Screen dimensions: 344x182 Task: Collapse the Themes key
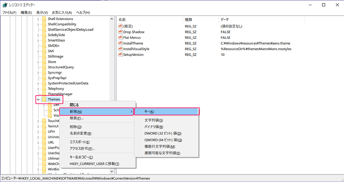click(38, 100)
